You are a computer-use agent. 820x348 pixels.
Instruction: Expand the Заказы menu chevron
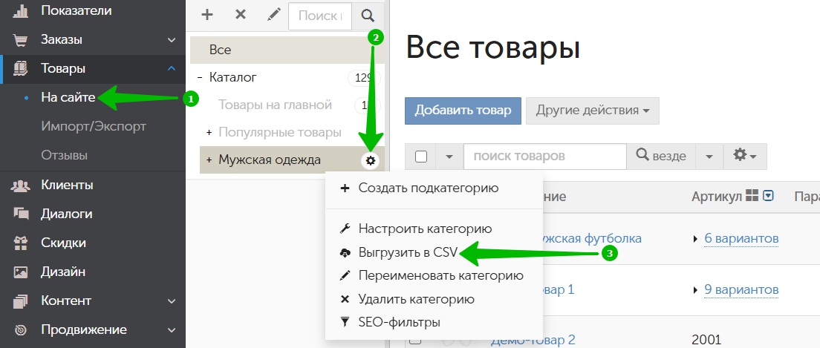(x=172, y=40)
